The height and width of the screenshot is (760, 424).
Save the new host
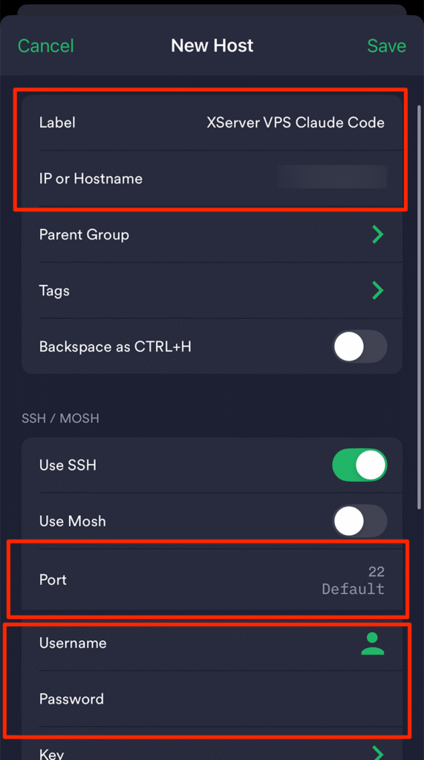(x=387, y=46)
